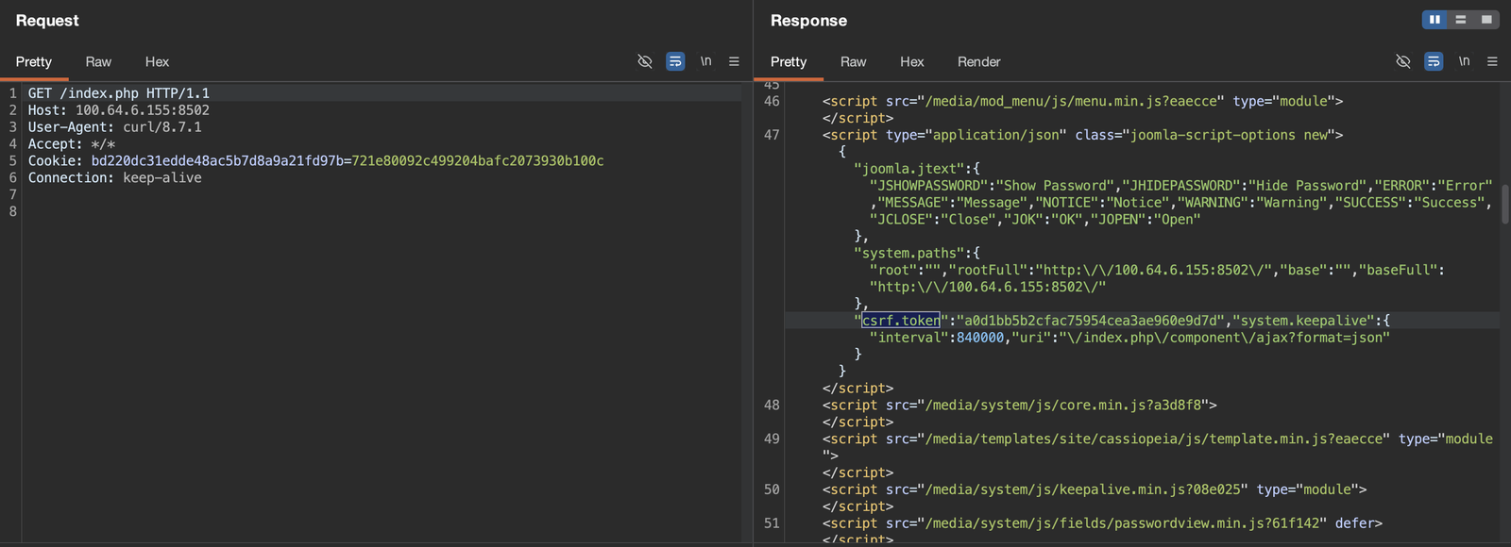Click the passwordview.min.js?61f142 script source
The width and height of the screenshot is (1511, 547).
1126,523
